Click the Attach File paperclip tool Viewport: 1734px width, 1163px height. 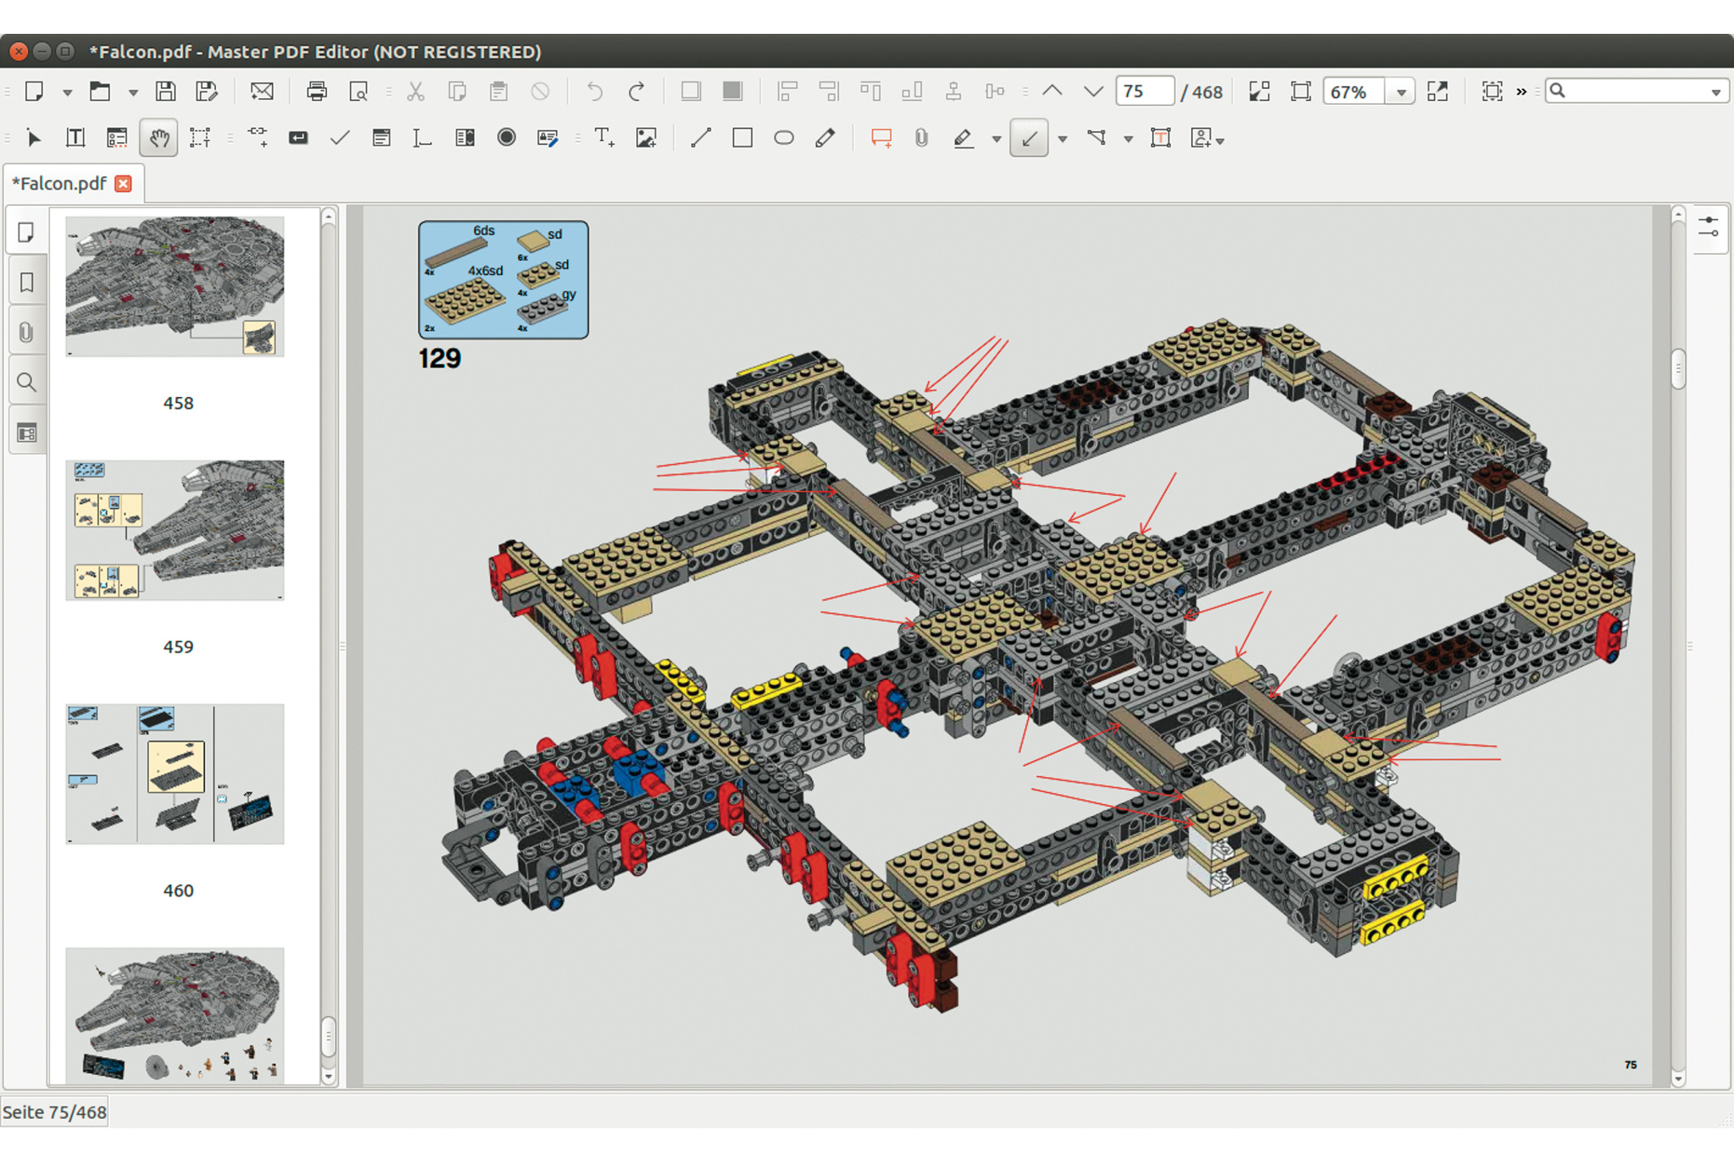[x=921, y=138]
